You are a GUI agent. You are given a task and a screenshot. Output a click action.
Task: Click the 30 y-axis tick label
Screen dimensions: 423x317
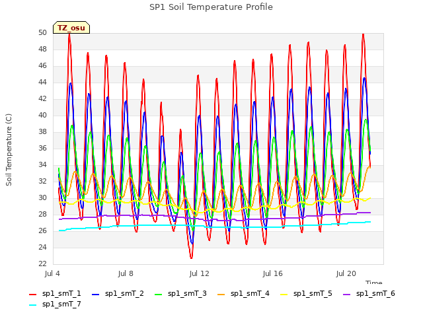click(x=42, y=198)
